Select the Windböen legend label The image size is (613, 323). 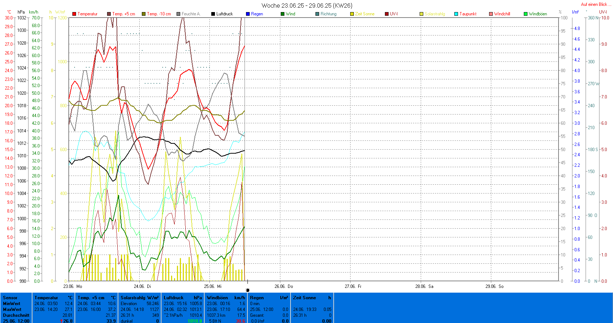point(538,14)
